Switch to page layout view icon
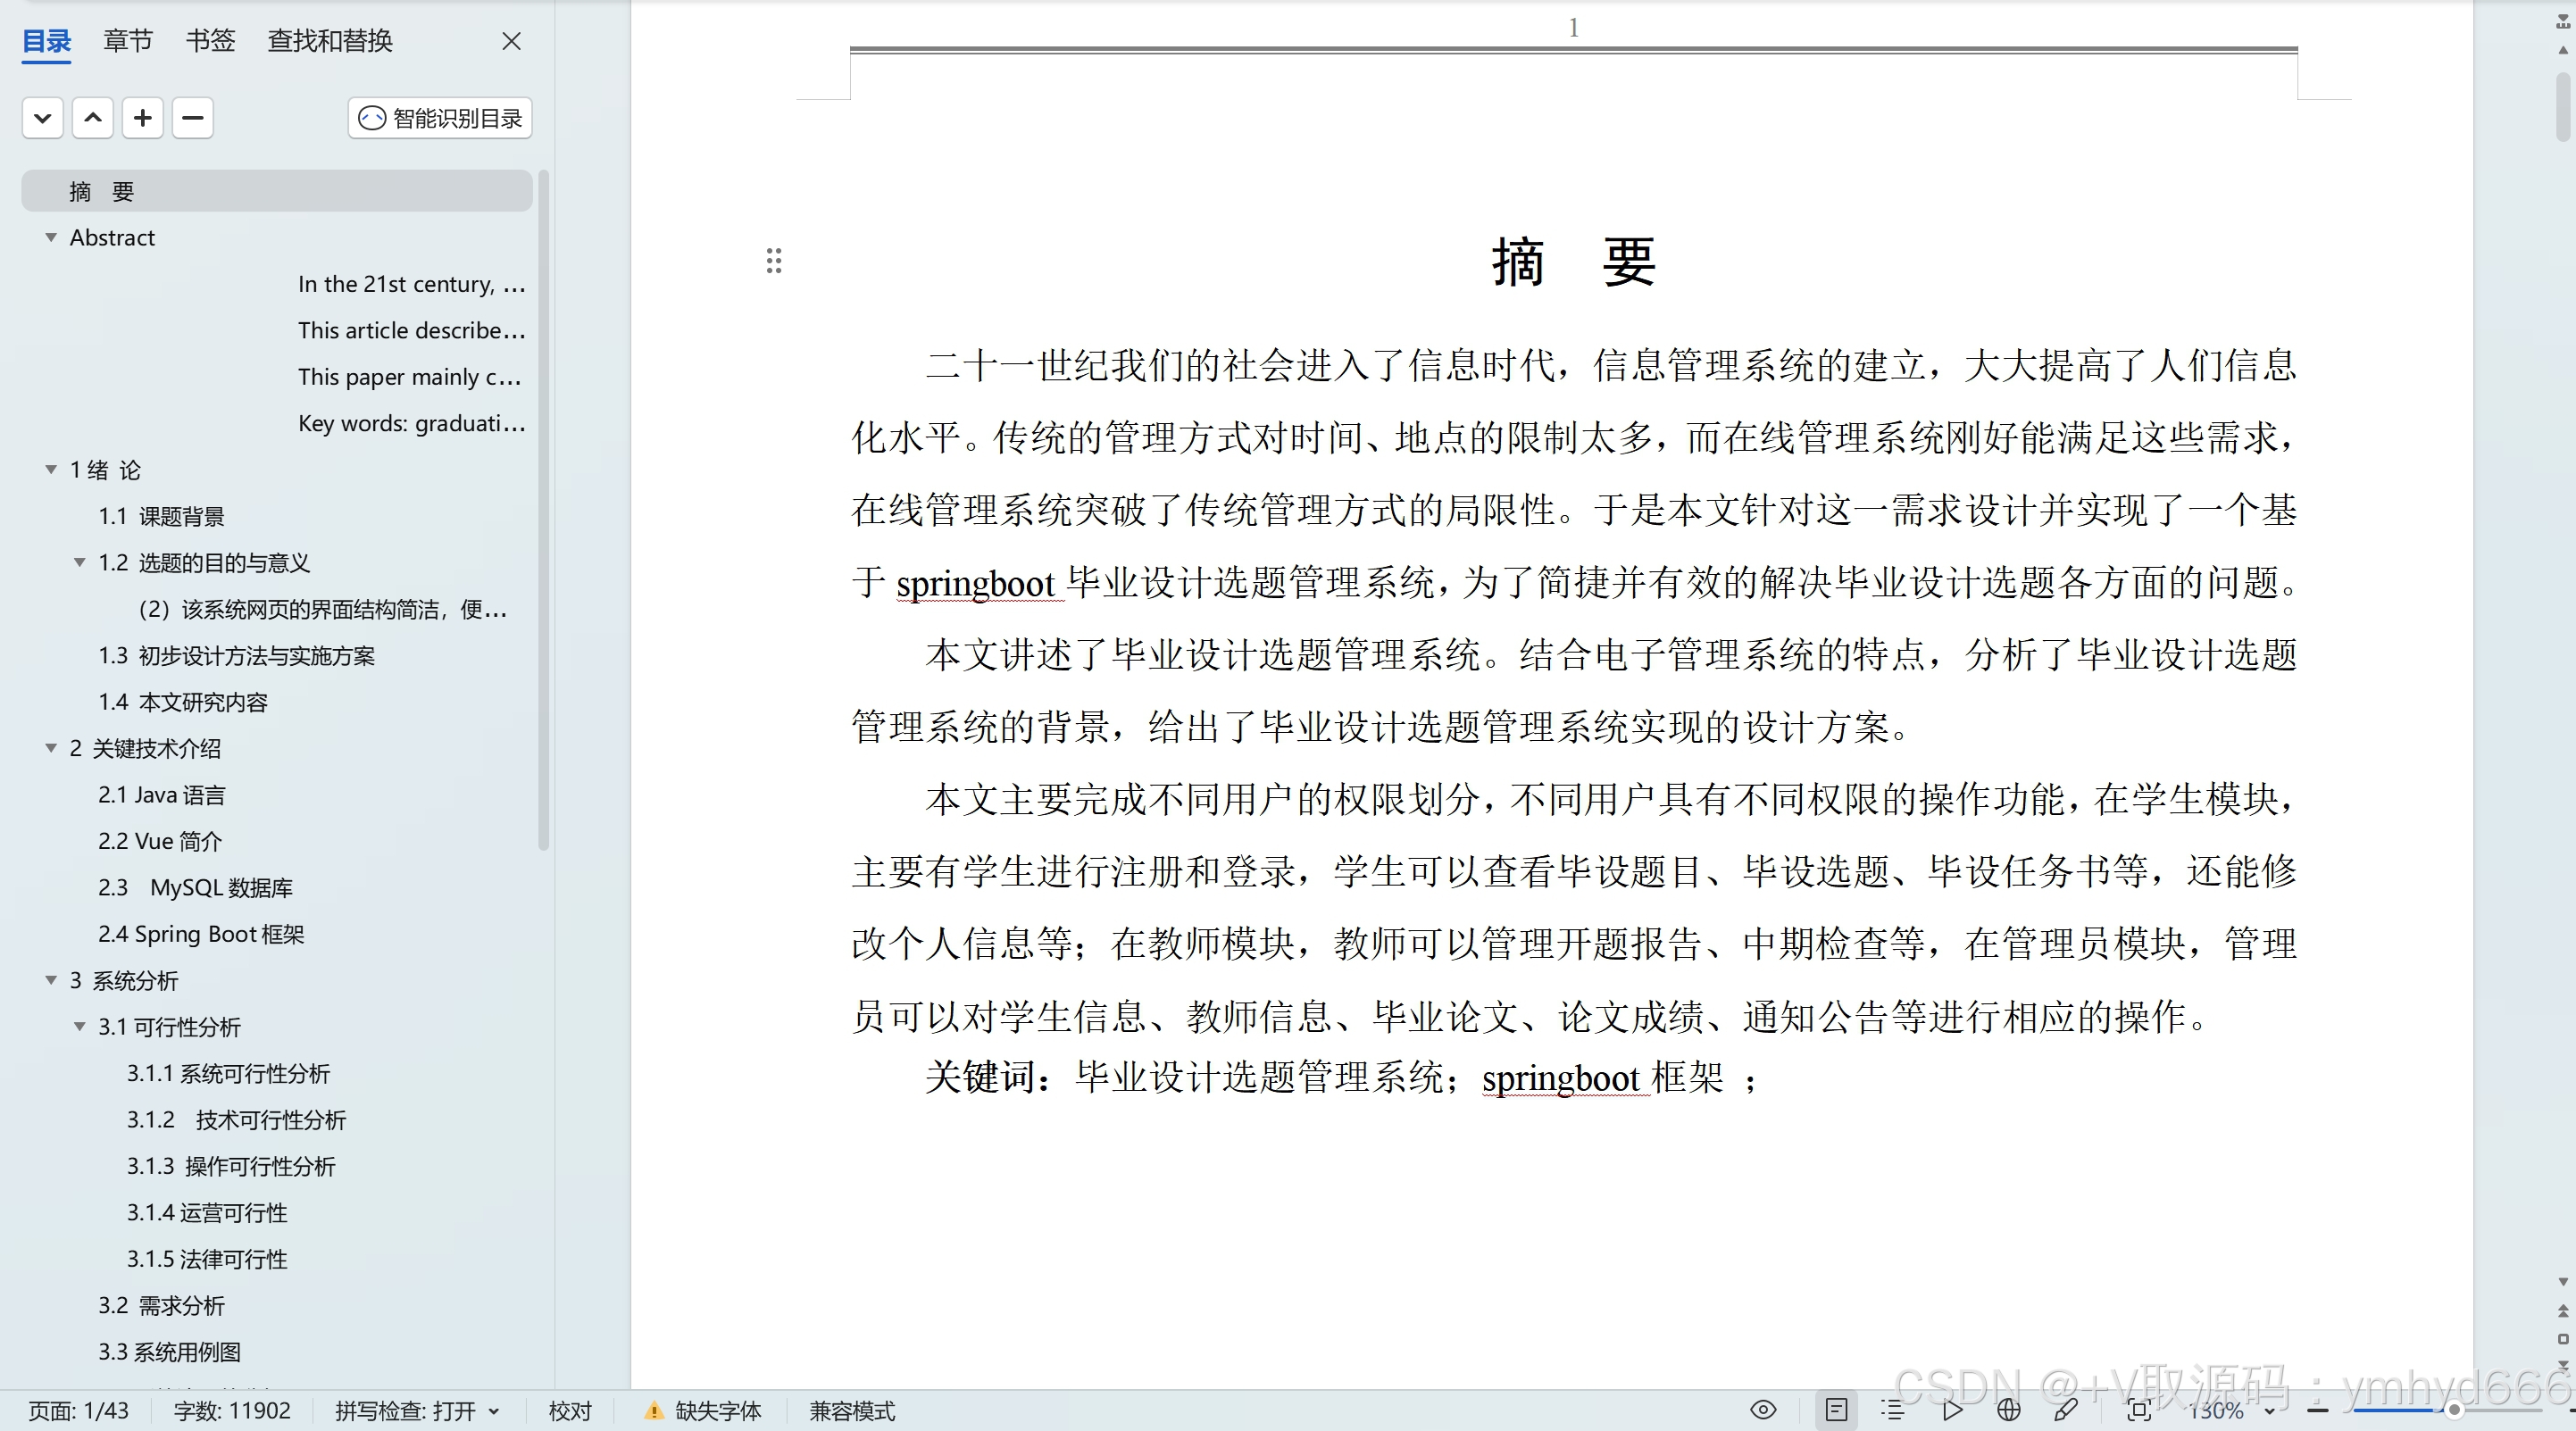2576x1431 pixels. click(1836, 1410)
